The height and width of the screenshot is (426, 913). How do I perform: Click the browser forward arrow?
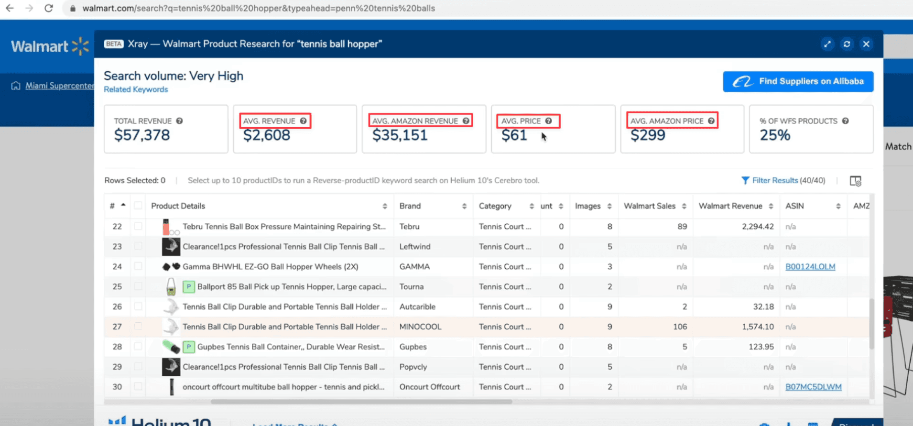(29, 8)
